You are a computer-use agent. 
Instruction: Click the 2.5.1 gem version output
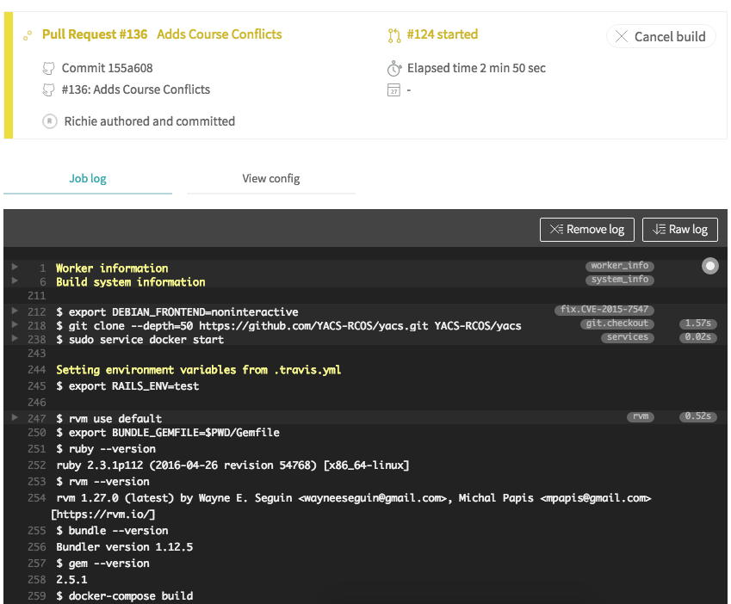[71, 580]
